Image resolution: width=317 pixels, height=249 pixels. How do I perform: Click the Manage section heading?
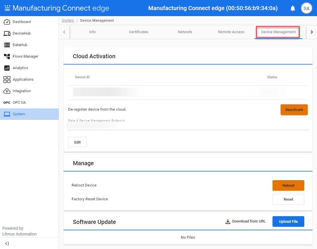pos(83,163)
